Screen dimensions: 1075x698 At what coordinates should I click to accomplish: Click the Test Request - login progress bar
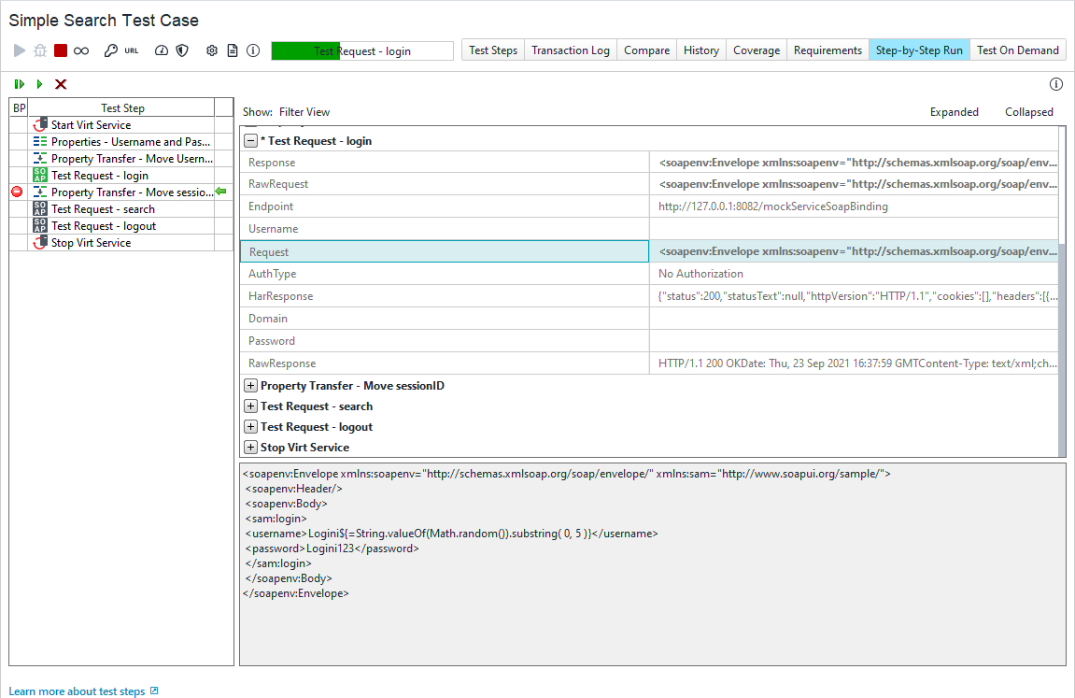click(361, 51)
